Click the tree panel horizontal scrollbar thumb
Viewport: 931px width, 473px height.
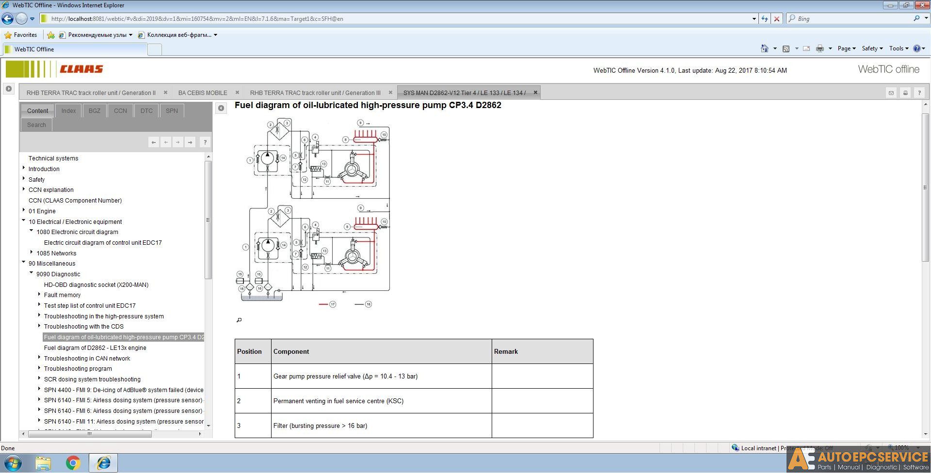coord(89,434)
